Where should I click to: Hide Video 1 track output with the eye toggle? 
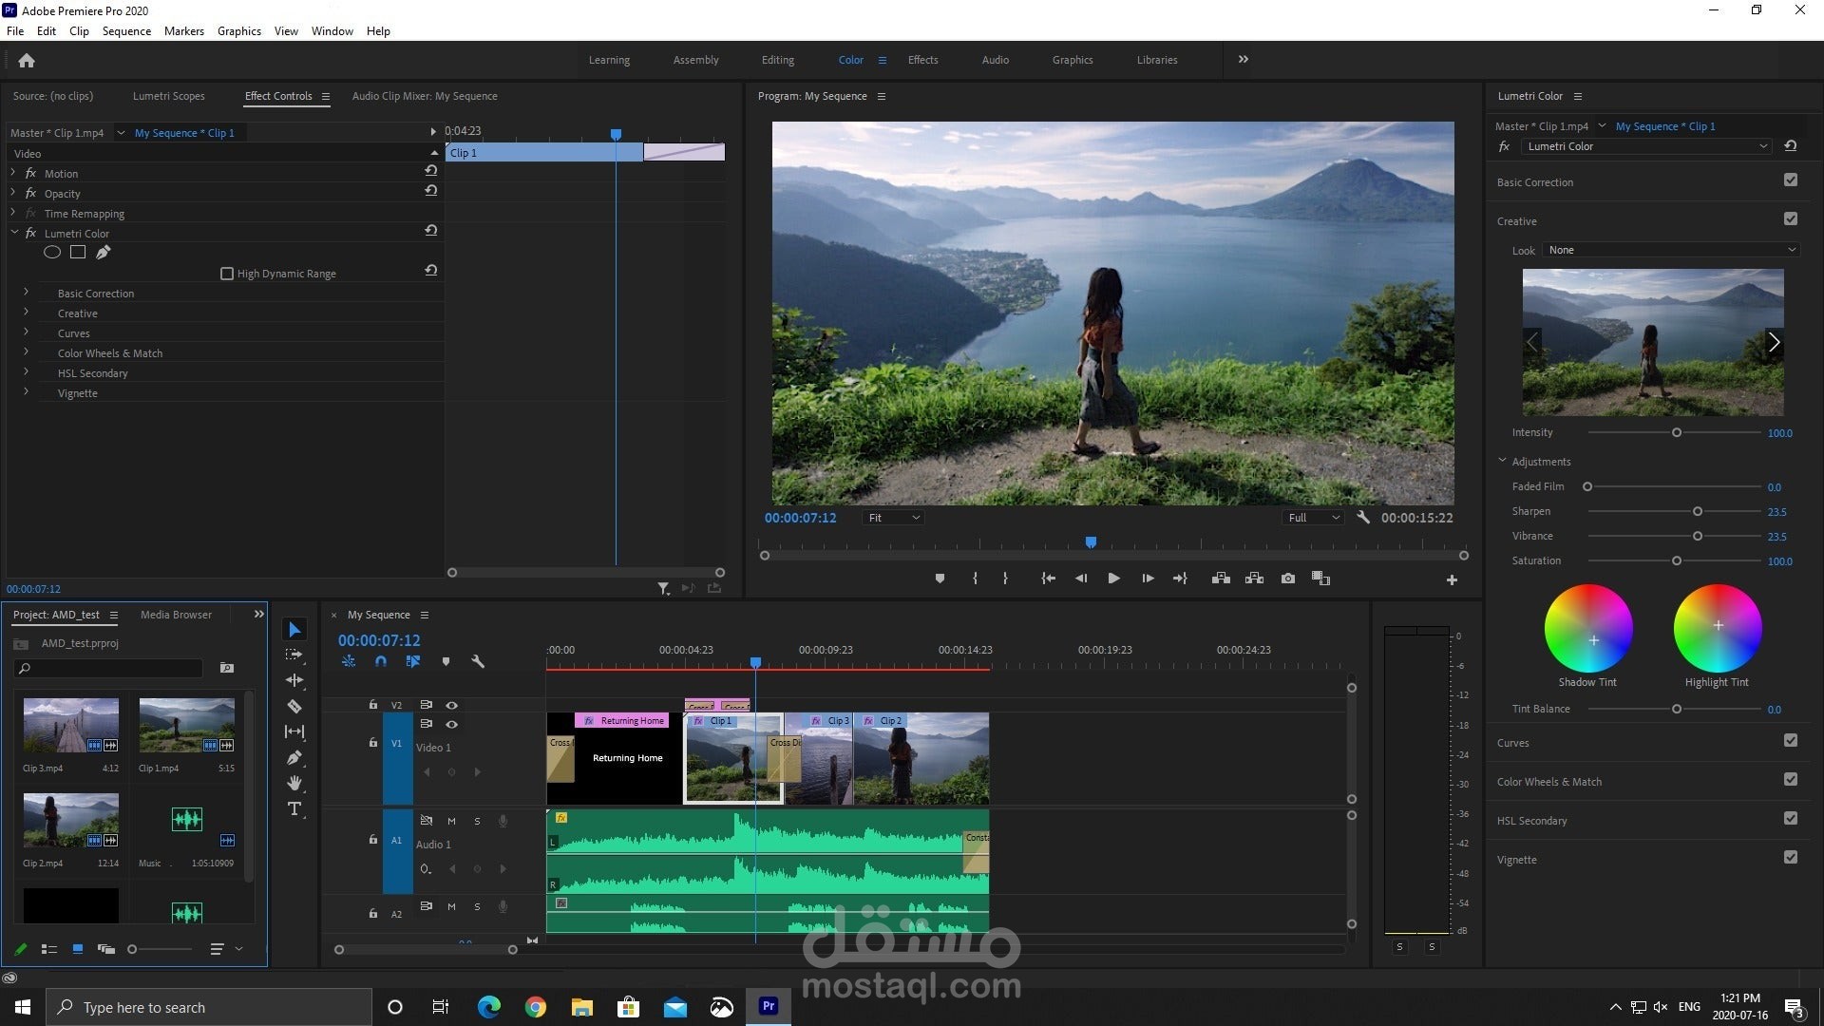pyautogui.click(x=452, y=724)
